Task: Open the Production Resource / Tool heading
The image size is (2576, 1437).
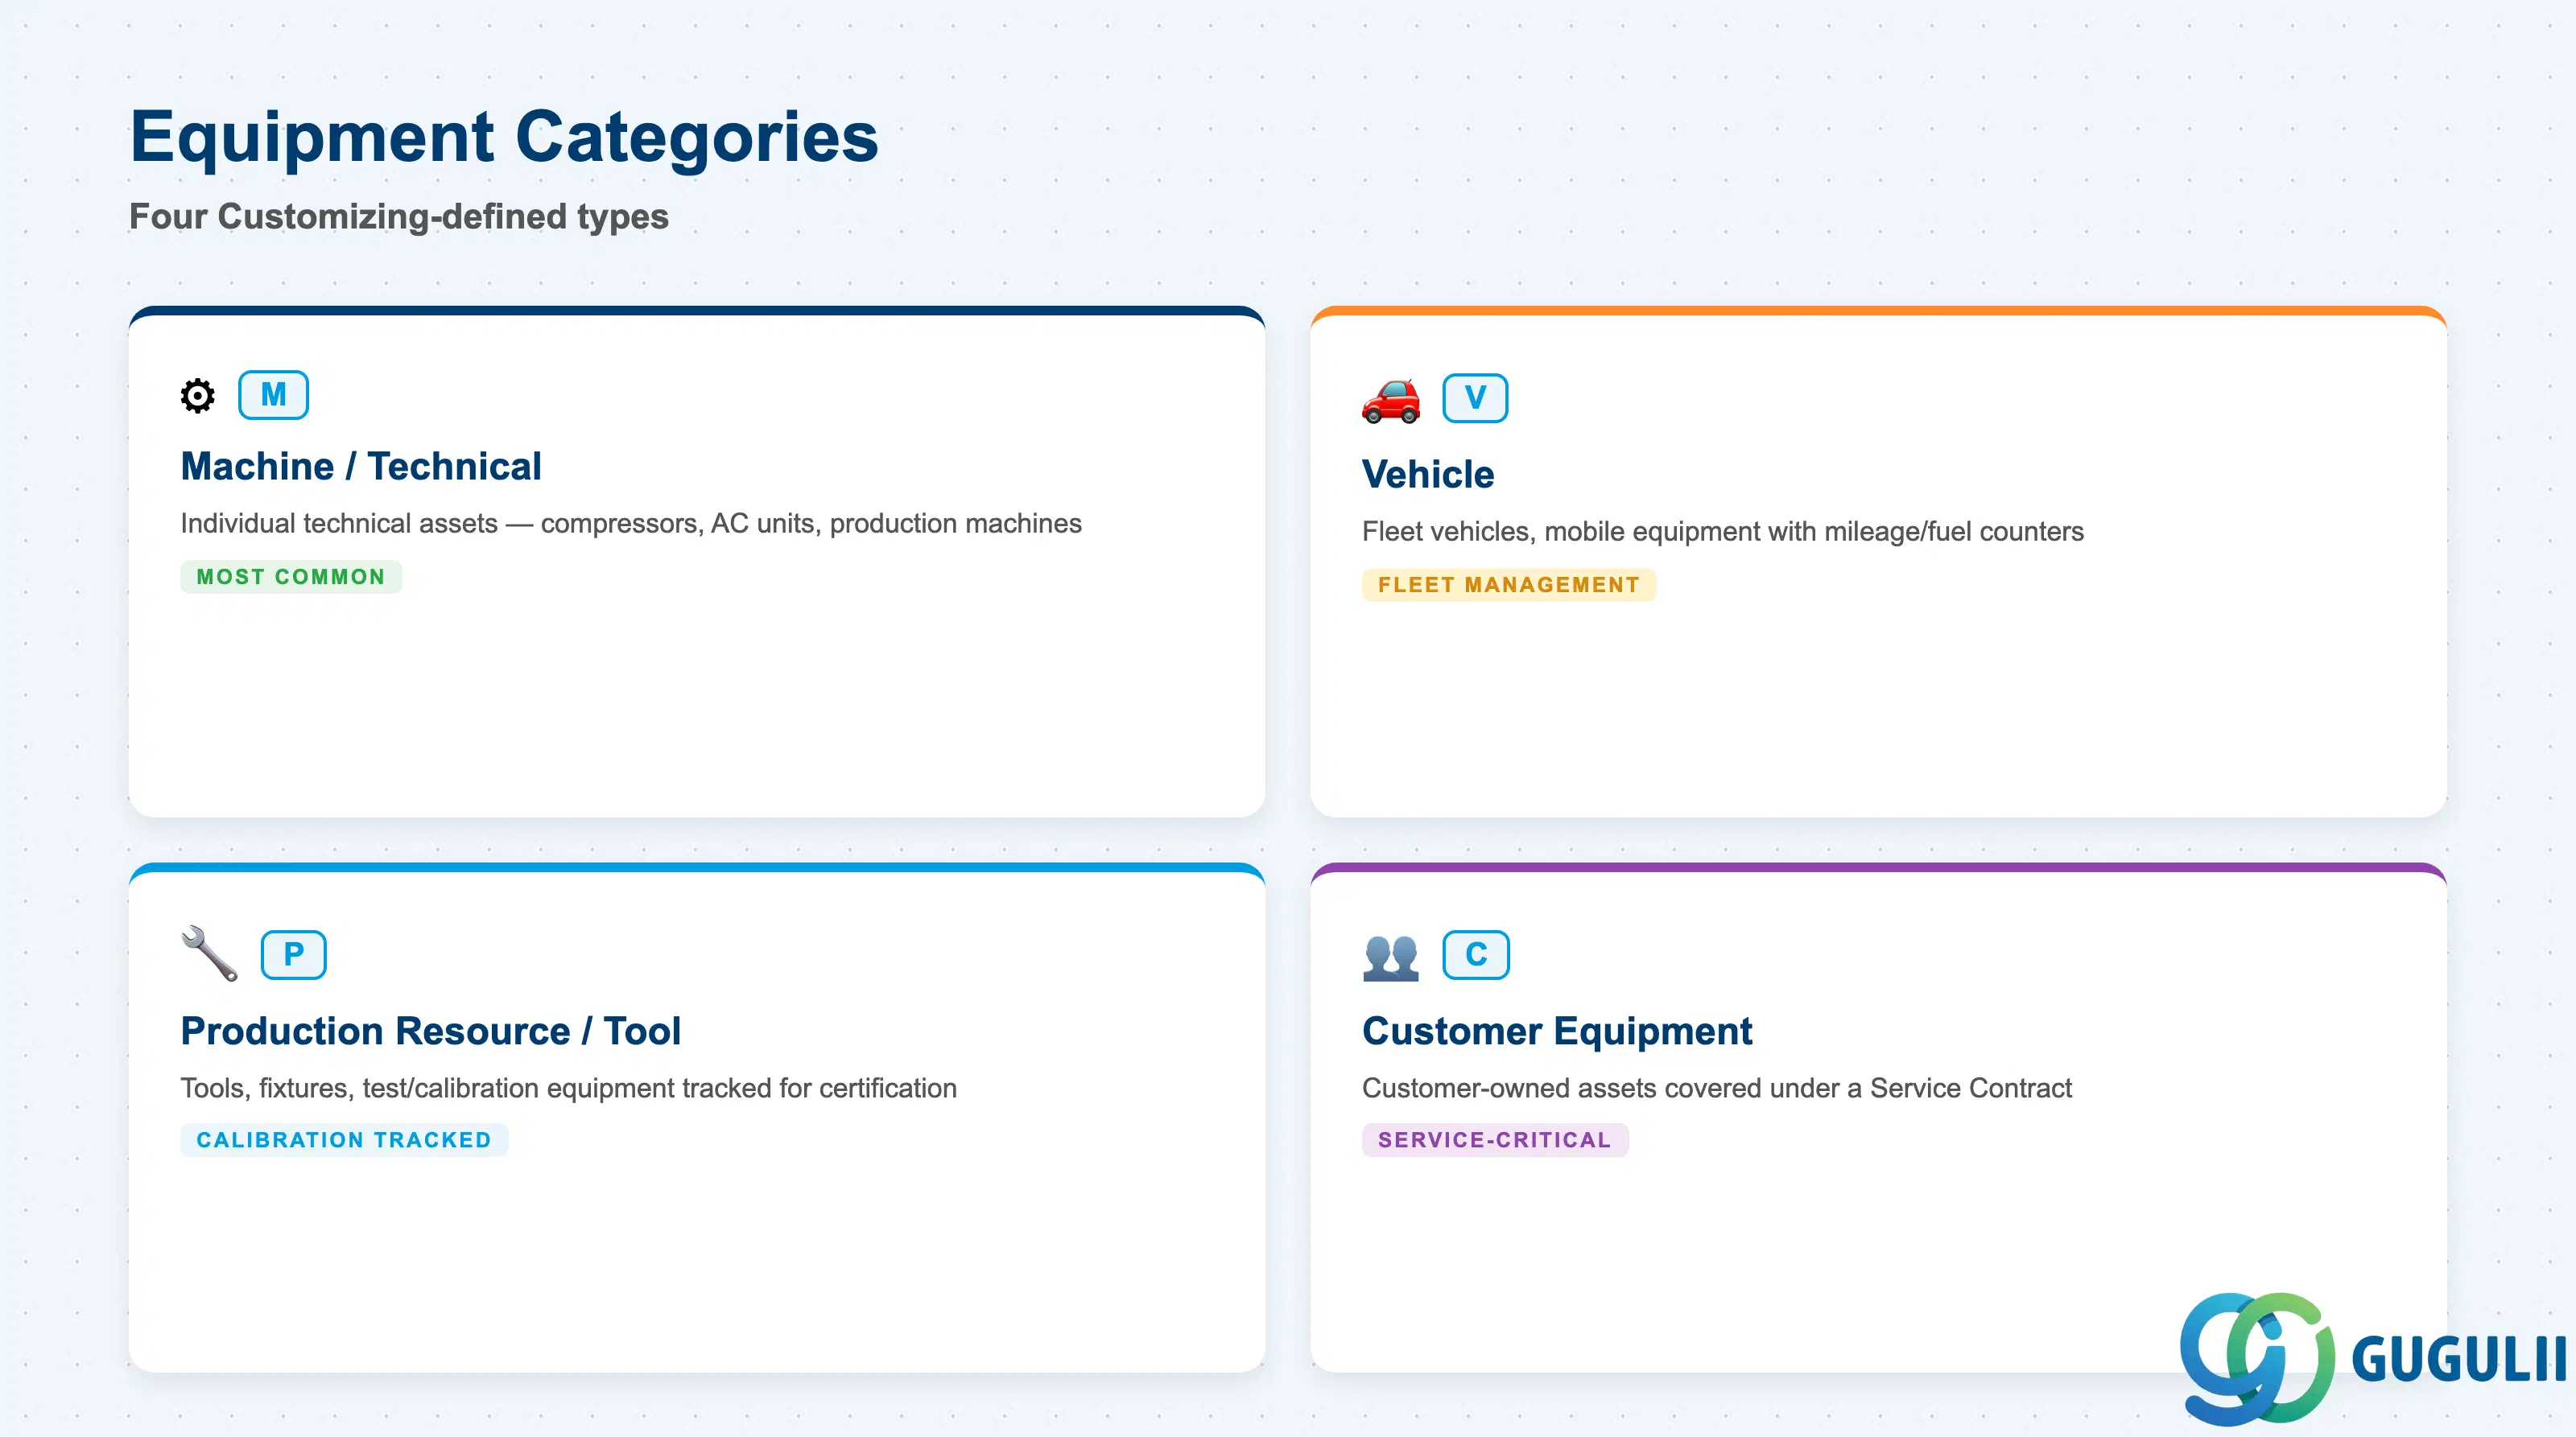Action: 431,1031
